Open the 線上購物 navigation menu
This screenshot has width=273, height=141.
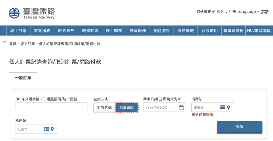(x=114, y=31)
